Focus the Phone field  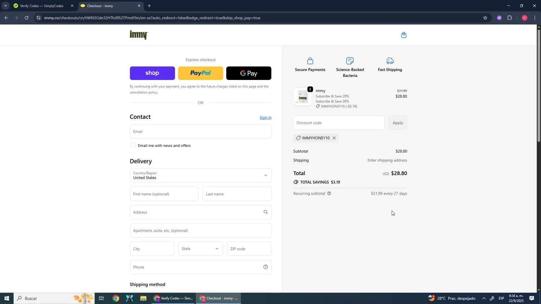(201, 267)
